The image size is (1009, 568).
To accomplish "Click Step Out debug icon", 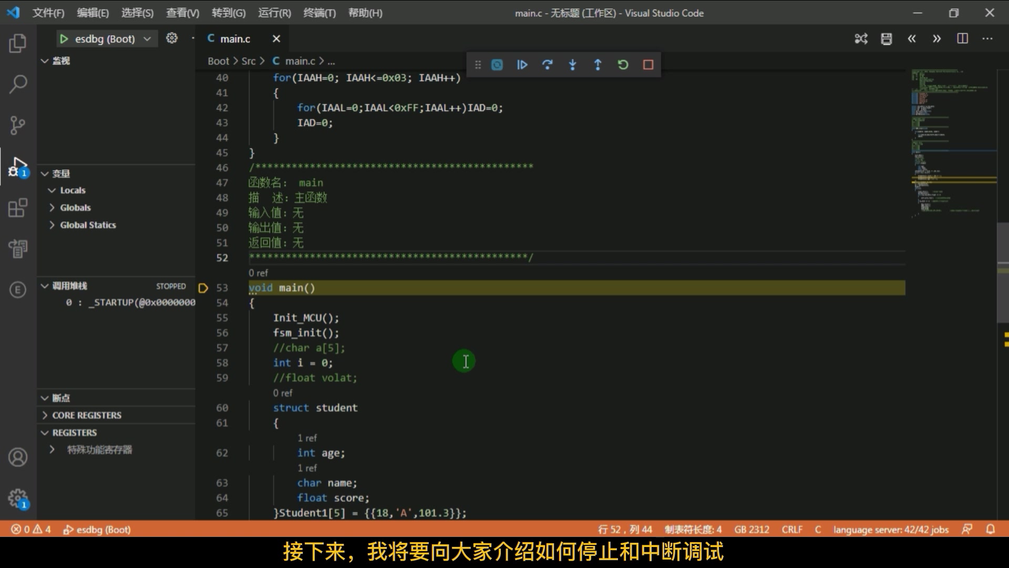I will tap(598, 65).
